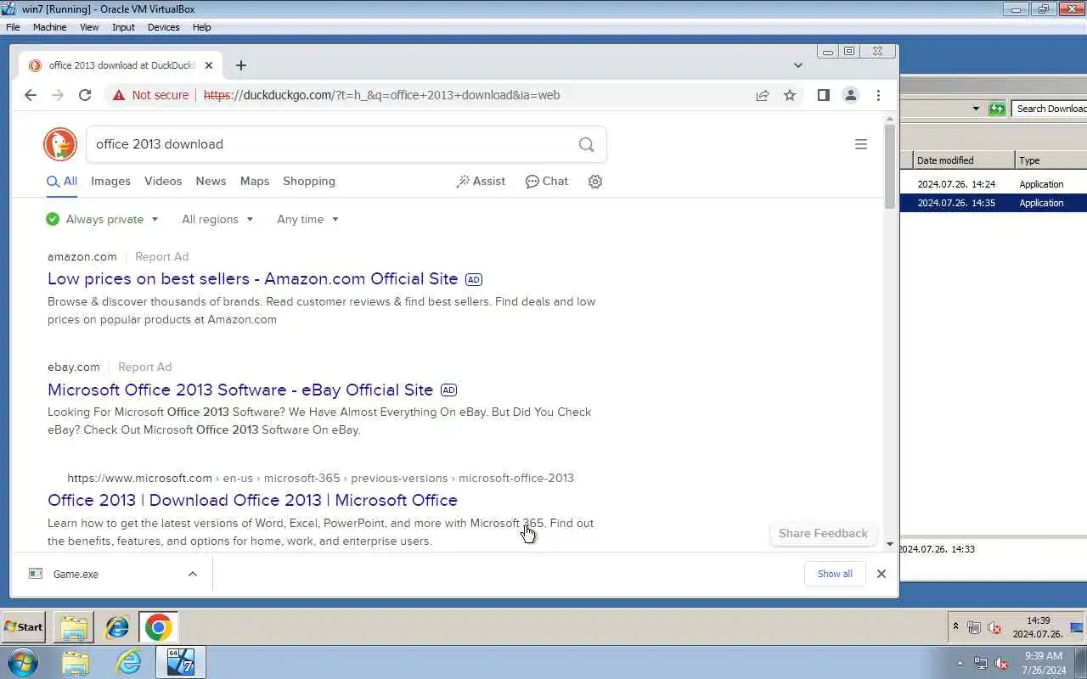This screenshot has height=679, width=1087.
Task: Open VirtualBox File menu
Action: [13, 27]
